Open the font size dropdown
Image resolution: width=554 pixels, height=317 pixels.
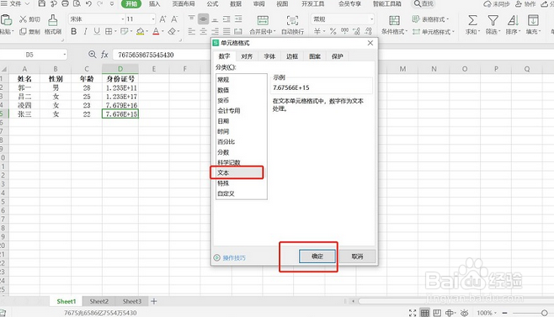pos(153,19)
